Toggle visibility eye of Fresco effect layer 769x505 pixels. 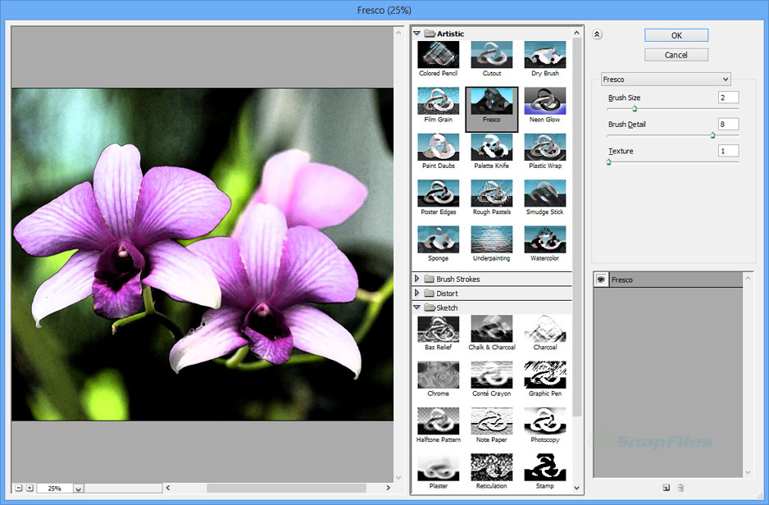pos(601,280)
